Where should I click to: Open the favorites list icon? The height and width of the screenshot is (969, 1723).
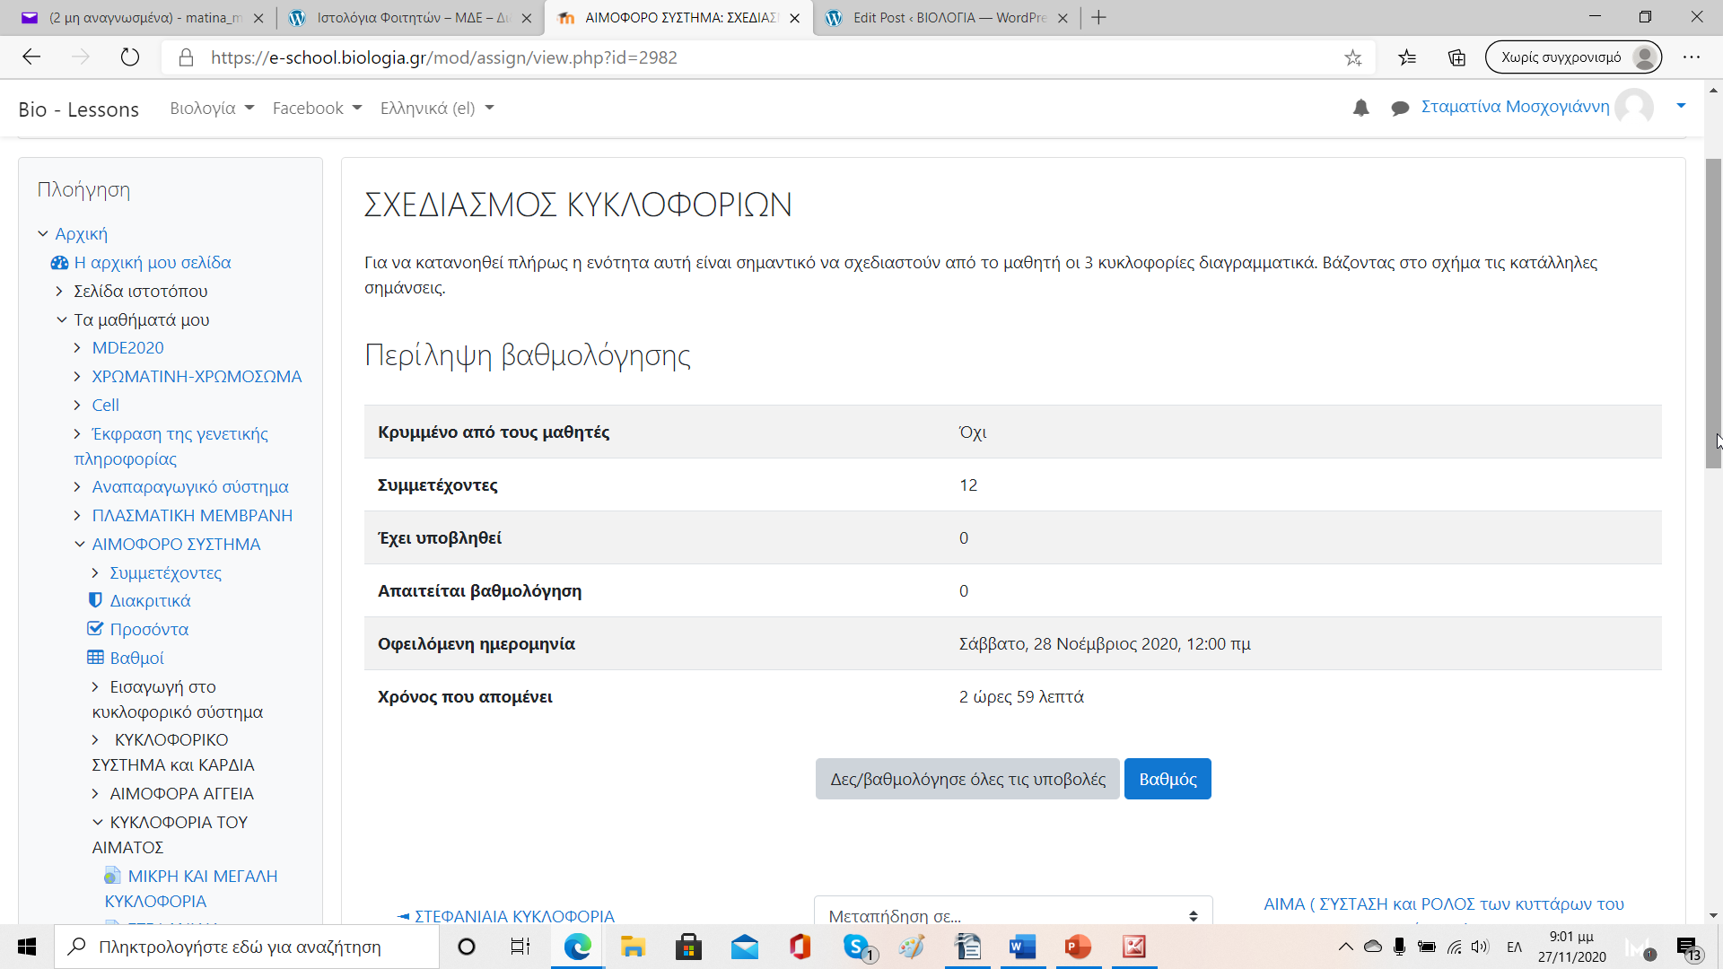[1407, 58]
